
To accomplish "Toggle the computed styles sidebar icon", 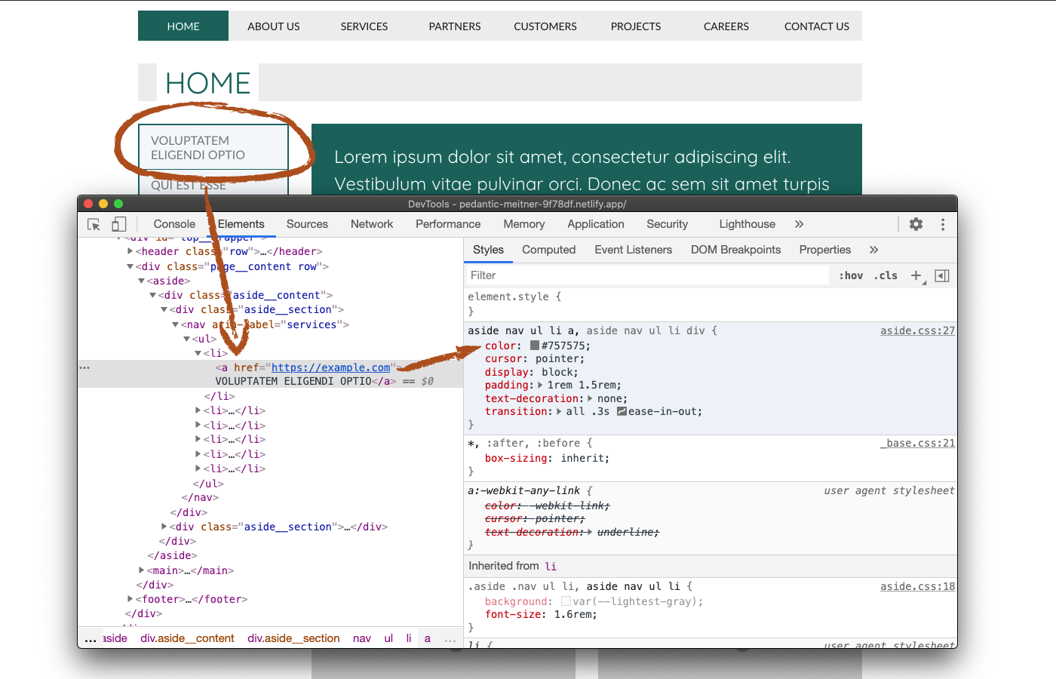I will 942,275.
